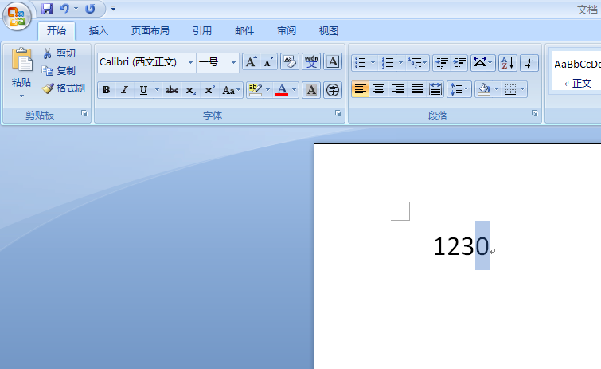Open underline style dropdown arrow
The height and width of the screenshot is (369, 601).
[x=157, y=90]
